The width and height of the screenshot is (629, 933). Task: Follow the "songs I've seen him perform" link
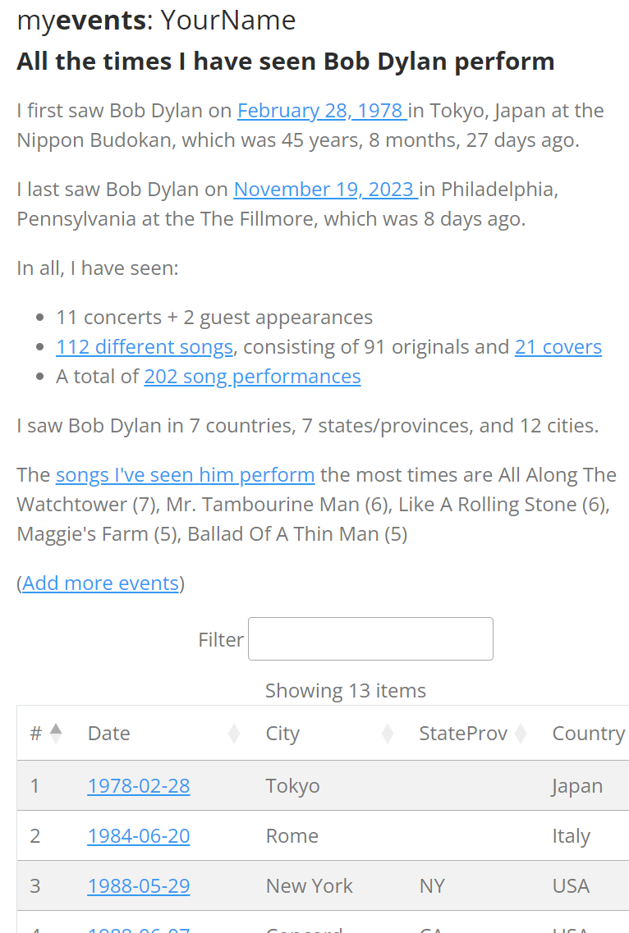[185, 475]
